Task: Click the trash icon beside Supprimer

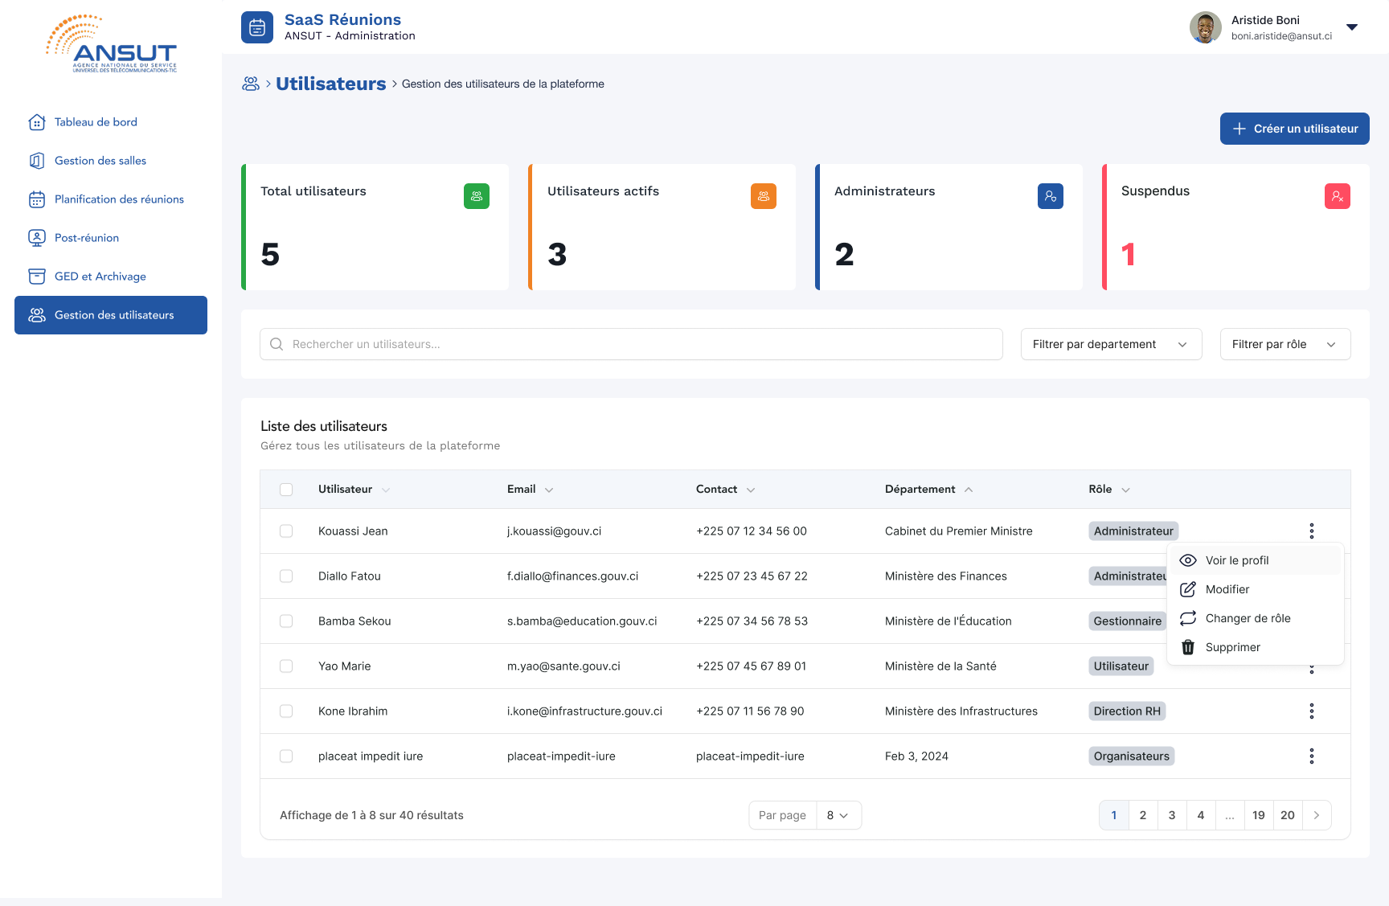Action: click(1188, 647)
